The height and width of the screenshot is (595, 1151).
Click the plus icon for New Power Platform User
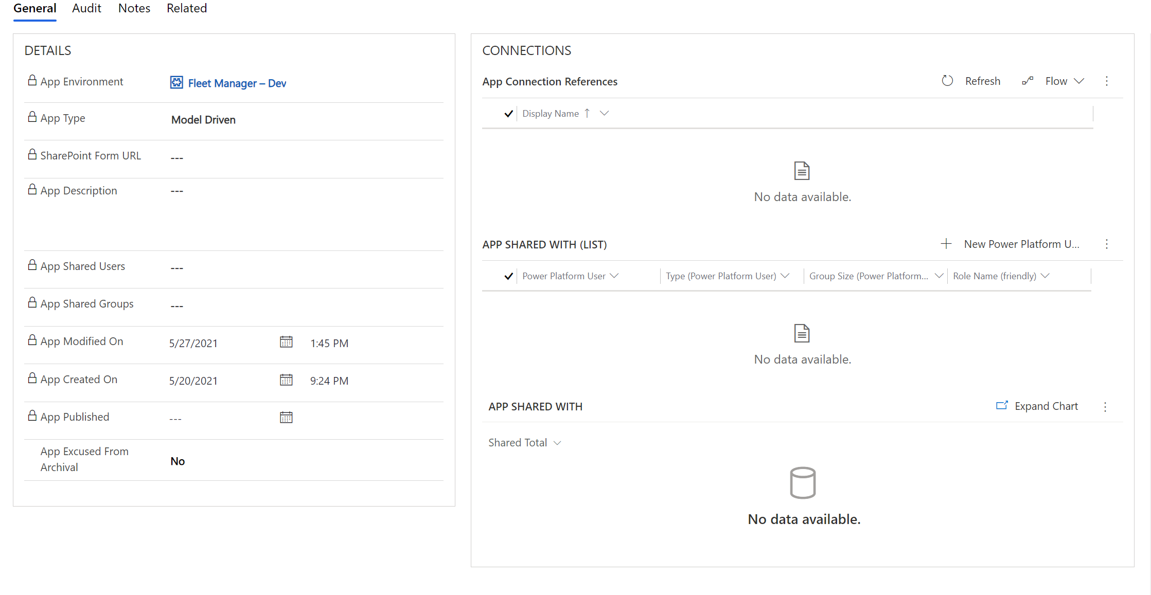pyautogui.click(x=946, y=244)
